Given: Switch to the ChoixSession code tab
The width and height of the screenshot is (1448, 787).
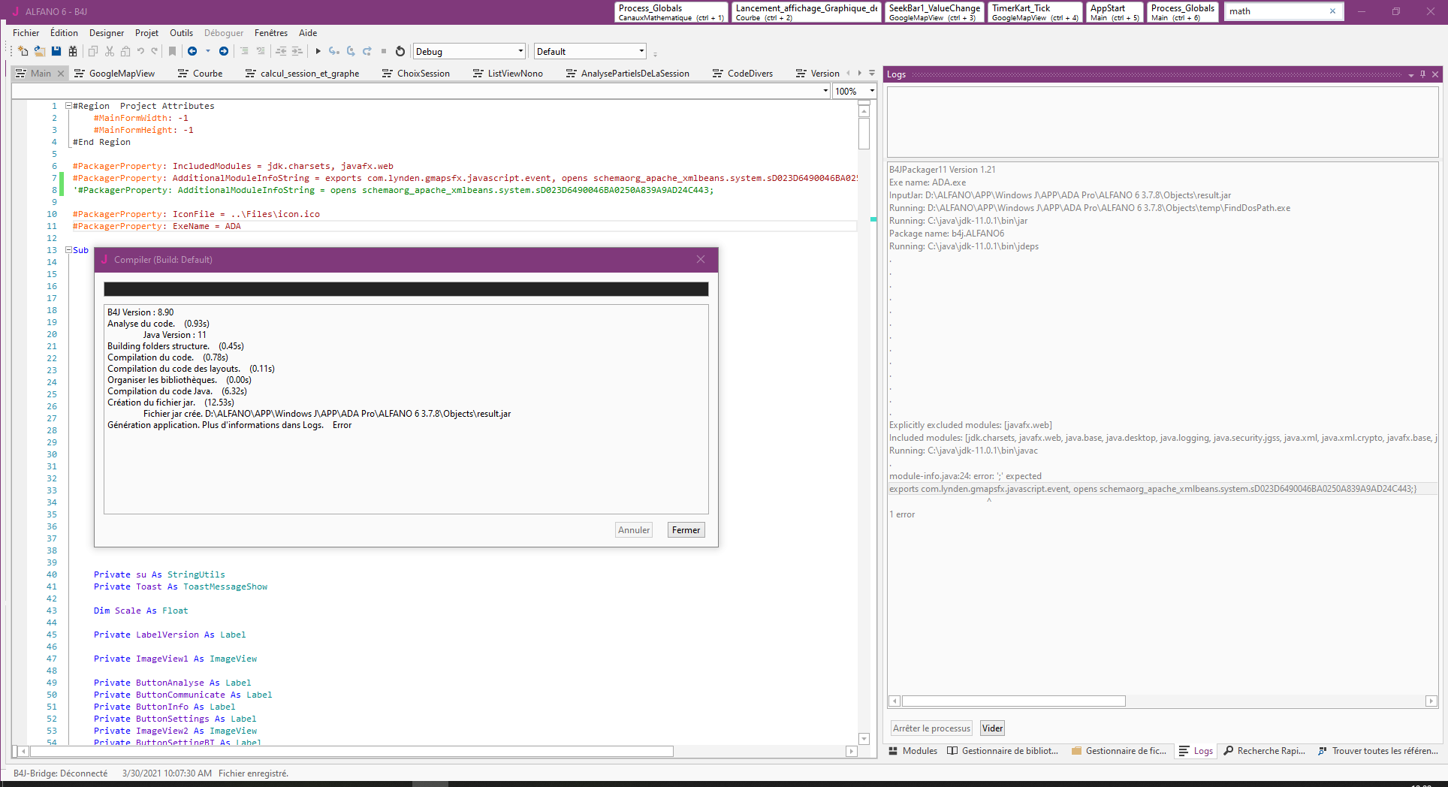Looking at the screenshot, I should (x=415, y=74).
